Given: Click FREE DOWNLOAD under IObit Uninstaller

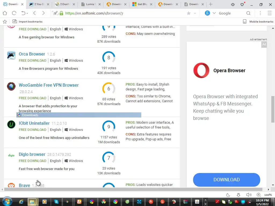Looking at the screenshot, I should [x=32, y=130].
